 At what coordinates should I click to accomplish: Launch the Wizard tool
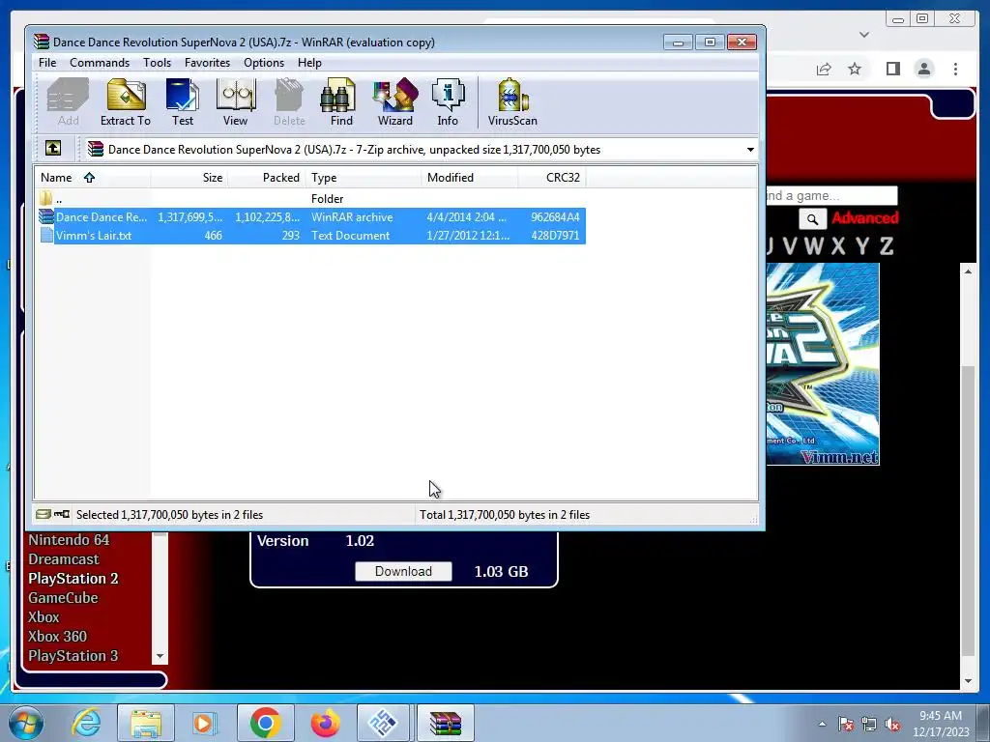point(395,102)
